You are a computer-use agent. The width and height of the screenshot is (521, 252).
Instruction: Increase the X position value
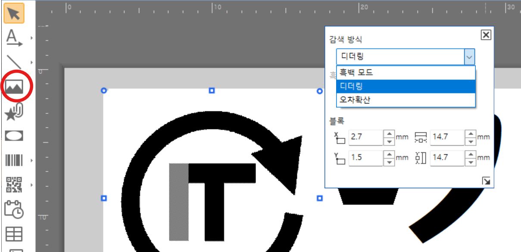389,133
